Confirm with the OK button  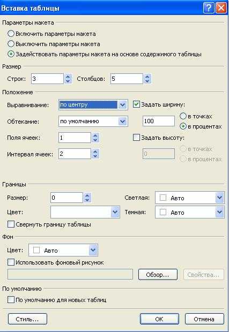(159, 319)
